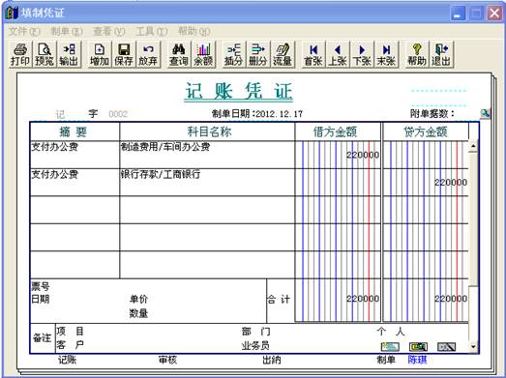506x378 pixels.
Task: Click the 帮助 help toolbar button
Action: [x=417, y=54]
